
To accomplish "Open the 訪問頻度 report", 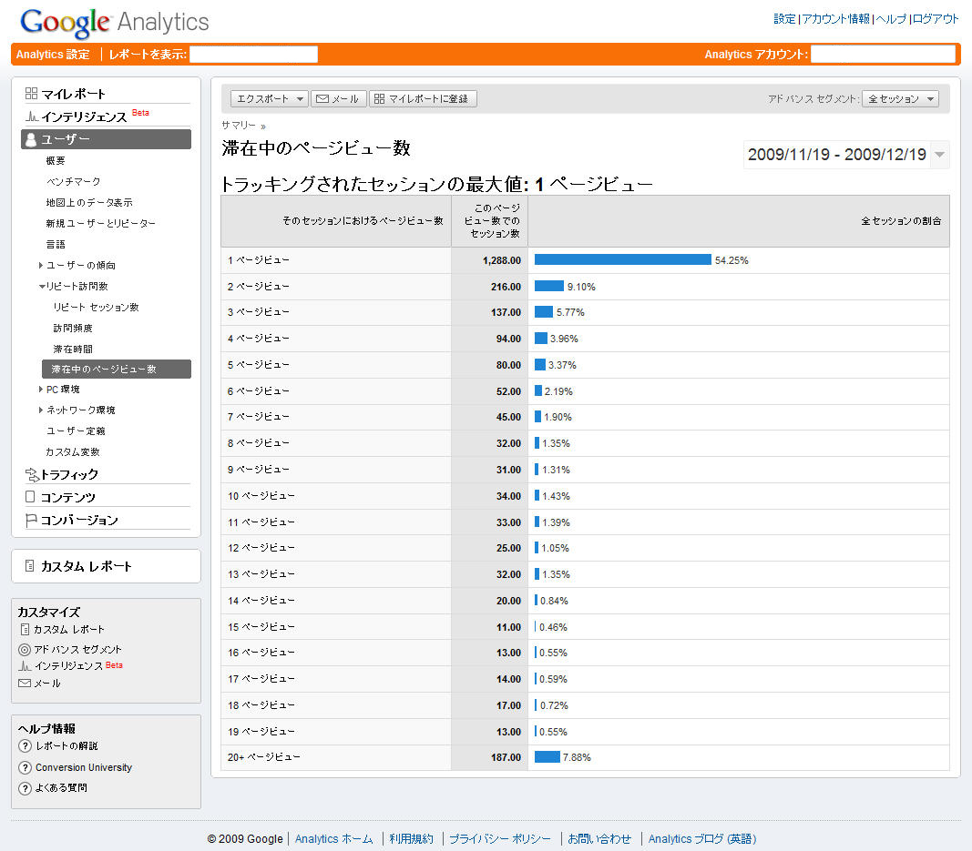I will coord(73,329).
